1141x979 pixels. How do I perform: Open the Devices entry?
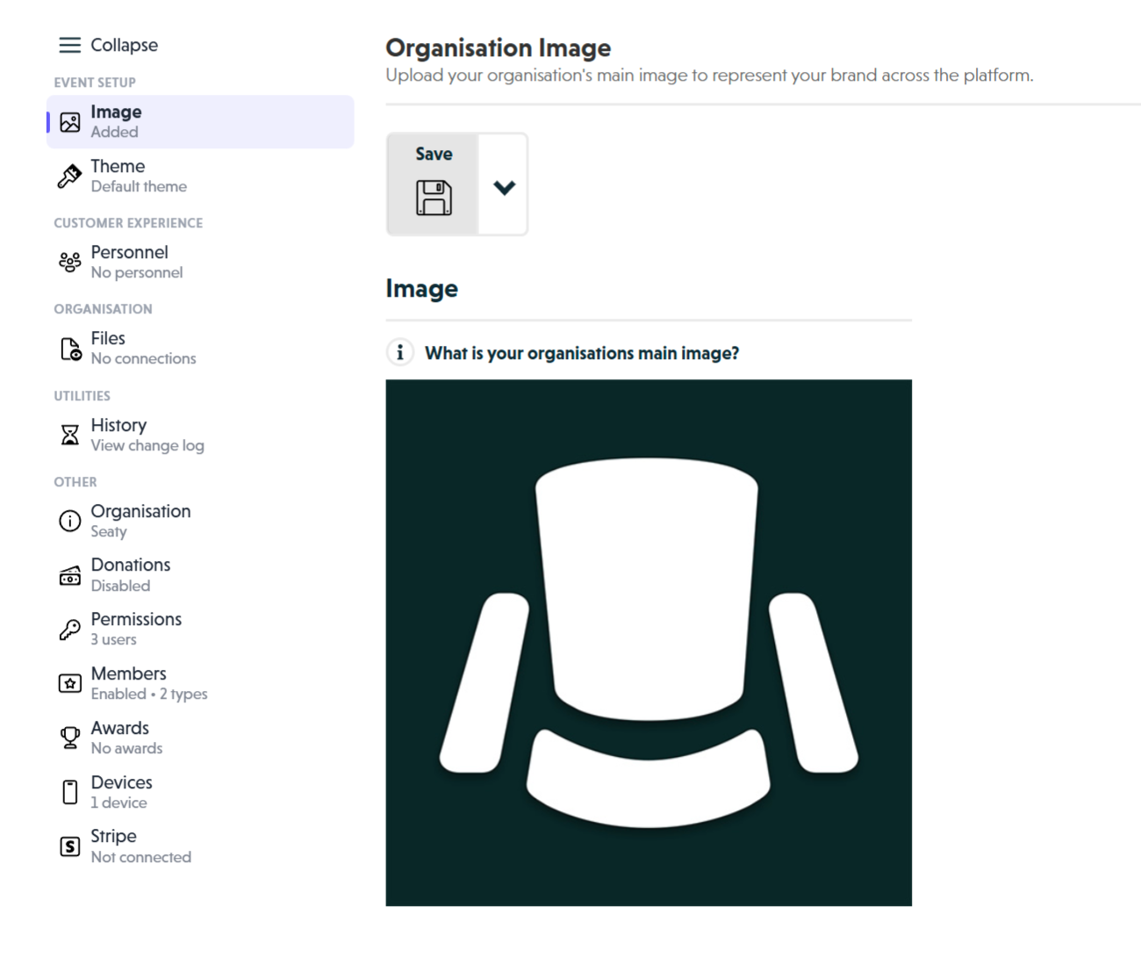(x=200, y=792)
